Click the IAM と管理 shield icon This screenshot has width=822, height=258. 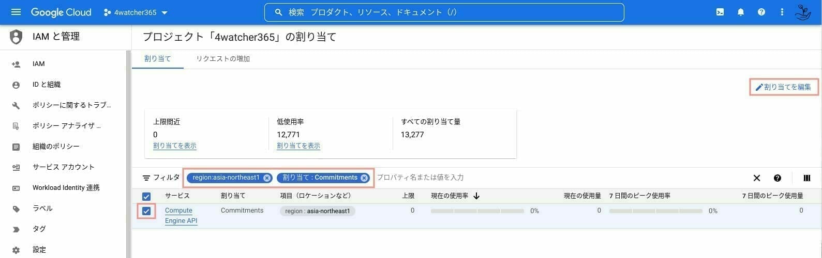click(17, 37)
